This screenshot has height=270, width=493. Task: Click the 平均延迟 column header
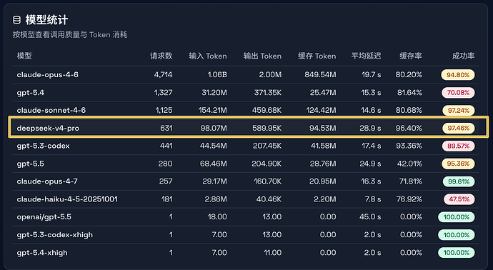[x=366, y=56]
